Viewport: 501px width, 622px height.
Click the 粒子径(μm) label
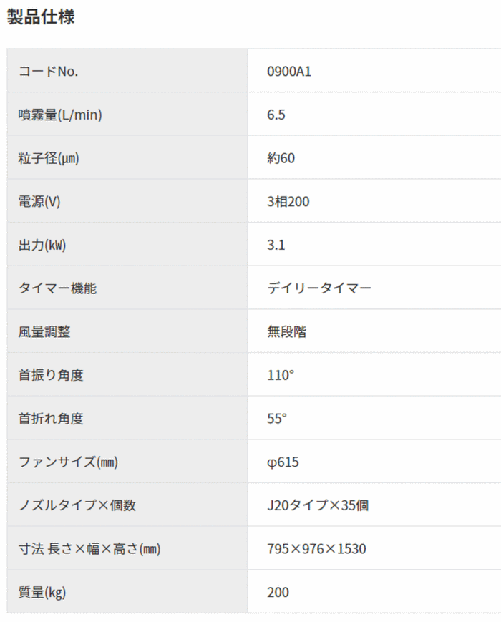49,158
